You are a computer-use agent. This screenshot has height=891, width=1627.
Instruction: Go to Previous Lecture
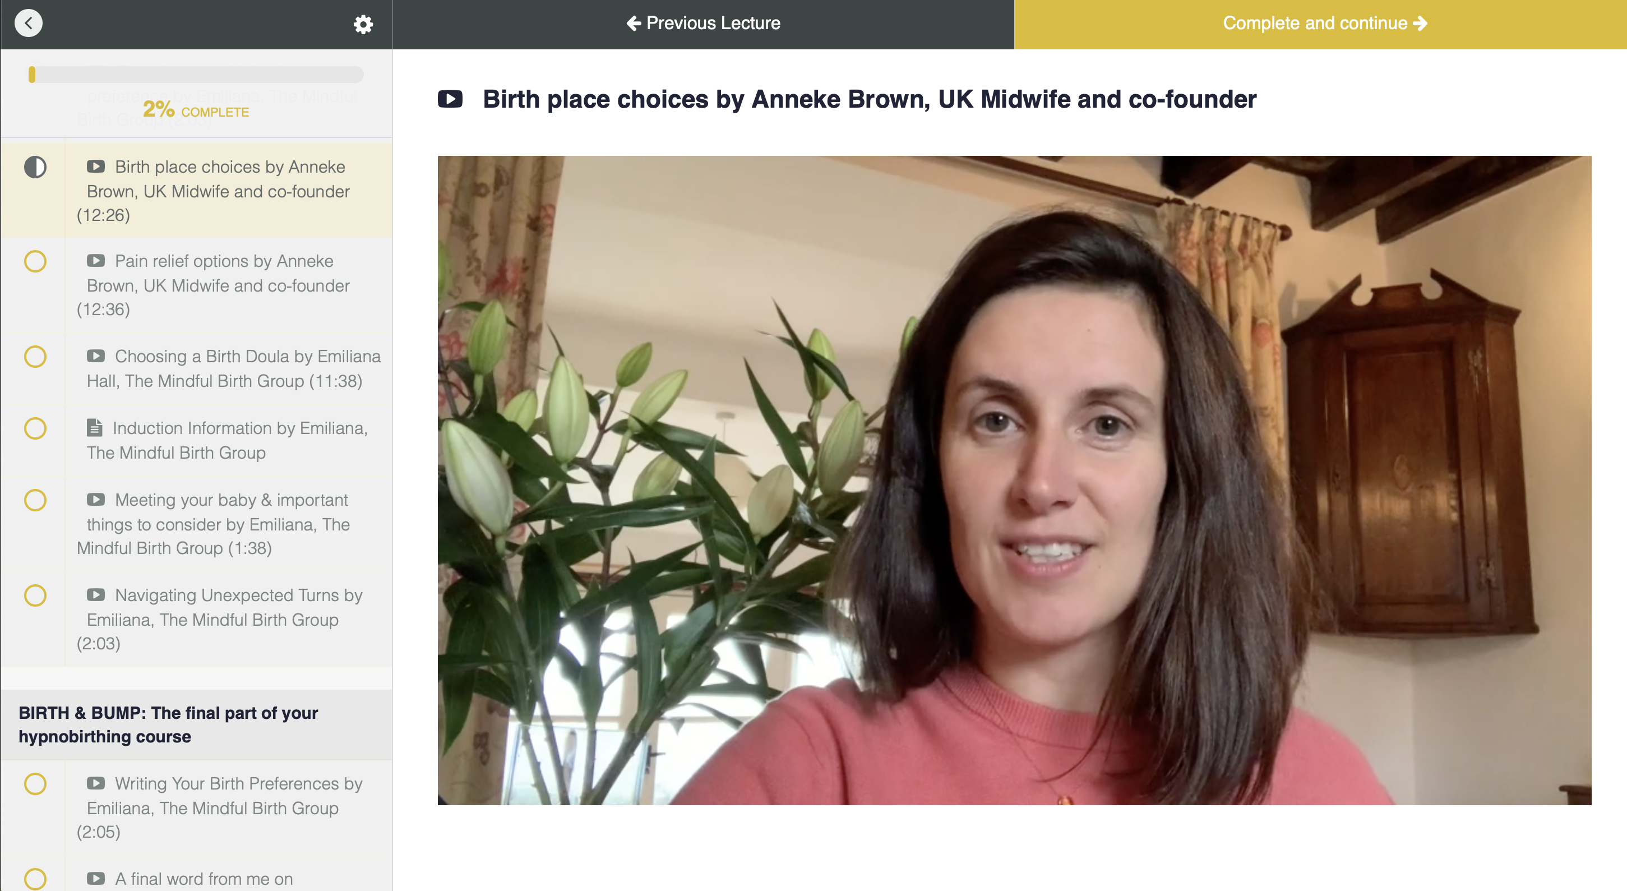[704, 24]
